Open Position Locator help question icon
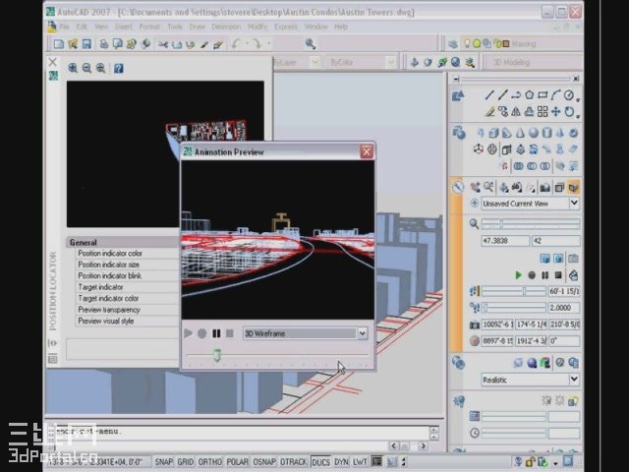The height and width of the screenshot is (472, 629). point(118,68)
